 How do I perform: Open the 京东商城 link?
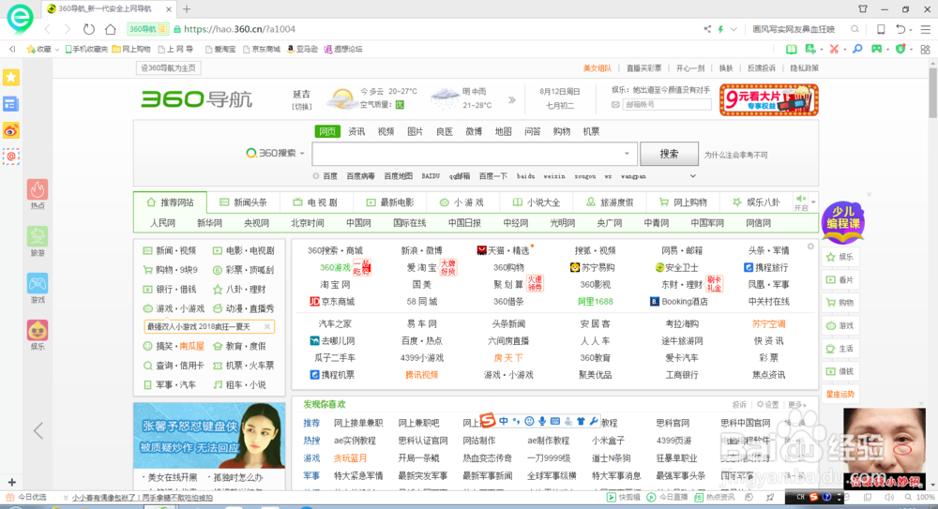[332, 302]
